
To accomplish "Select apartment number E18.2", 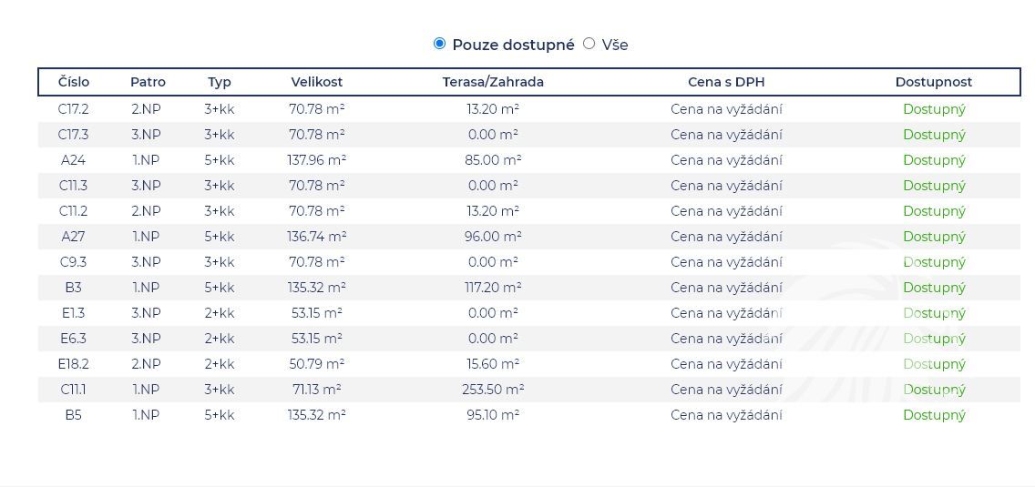I will (74, 364).
